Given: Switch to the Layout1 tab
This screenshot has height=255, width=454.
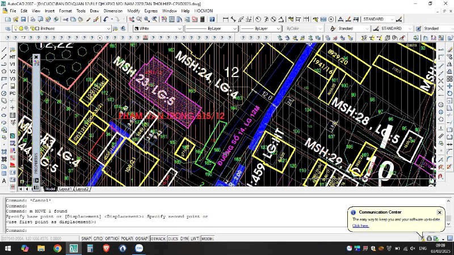Looking at the screenshot, I should point(65,189).
